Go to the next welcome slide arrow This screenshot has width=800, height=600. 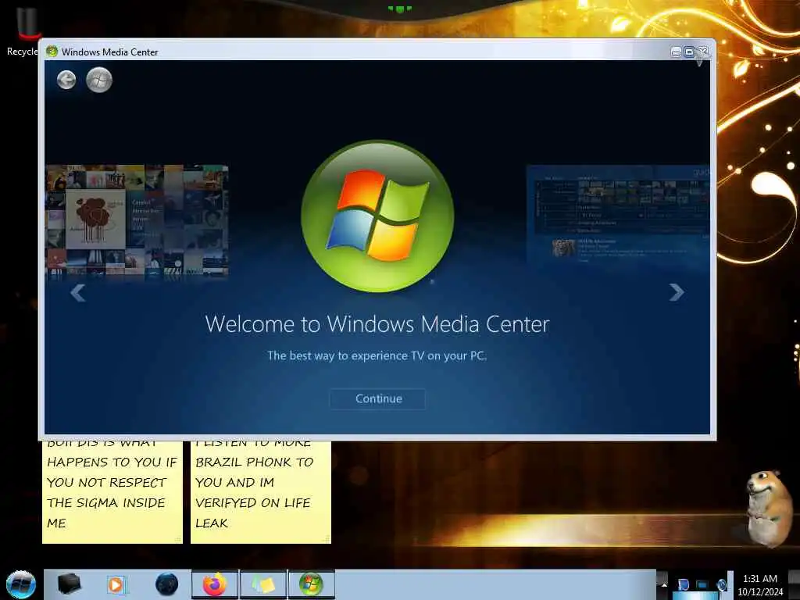point(676,292)
